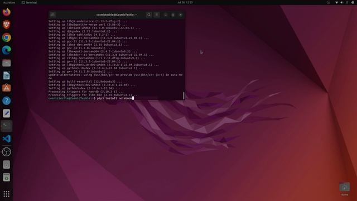This screenshot has width=357, height=201.
Task: Focus the Terminal icon in the dock
Action: 6,126
